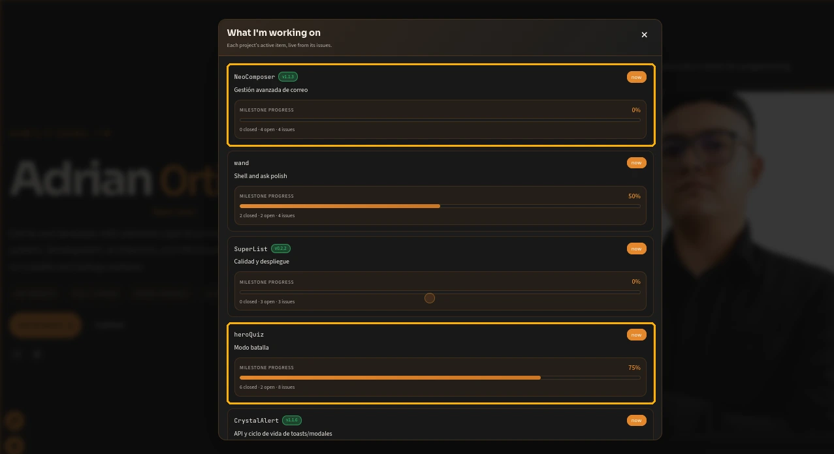Click the "now" badge on NeoComposer

tap(636, 77)
